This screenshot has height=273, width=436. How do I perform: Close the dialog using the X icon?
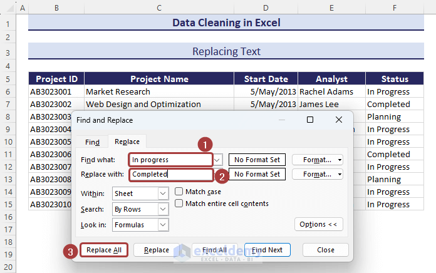click(x=339, y=120)
